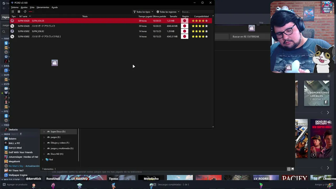Click the Japan flag in the 4345.31 MB row
The width and height of the screenshot is (336, 189).
click(185, 36)
